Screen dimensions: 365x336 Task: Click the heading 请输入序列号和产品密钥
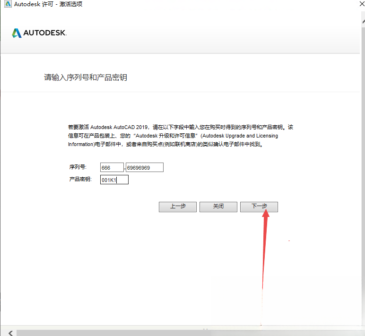tap(86, 78)
